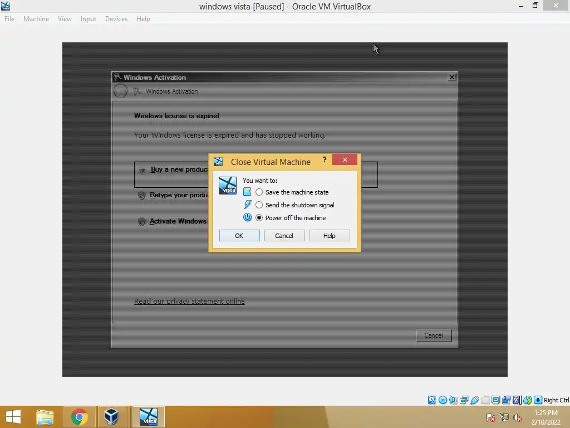This screenshot has width=570, height=428.
Task: Click the shield icon beside Retype your product key
Action: point(142,196)
